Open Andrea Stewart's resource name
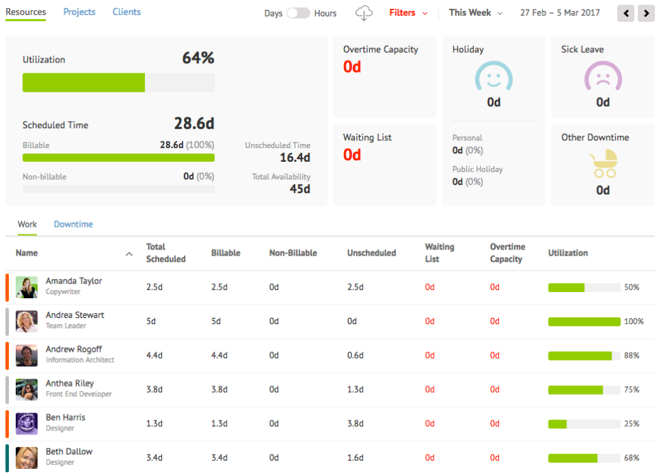Image resolution: width=659 pixels, height=475 pixels. (75, 315)
